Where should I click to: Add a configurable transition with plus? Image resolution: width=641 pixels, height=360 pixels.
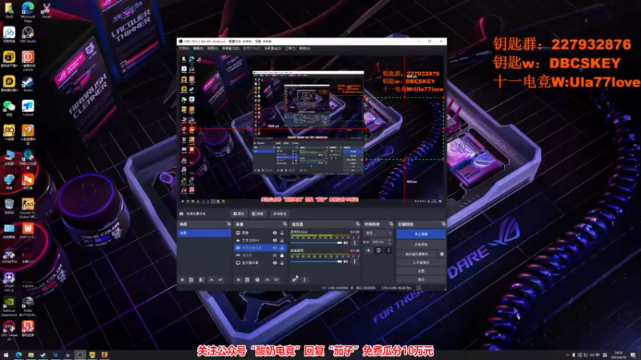(369, 250)
